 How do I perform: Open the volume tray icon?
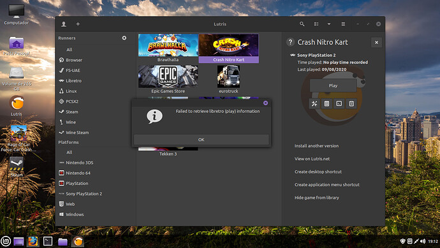click(x=423, y=241)
